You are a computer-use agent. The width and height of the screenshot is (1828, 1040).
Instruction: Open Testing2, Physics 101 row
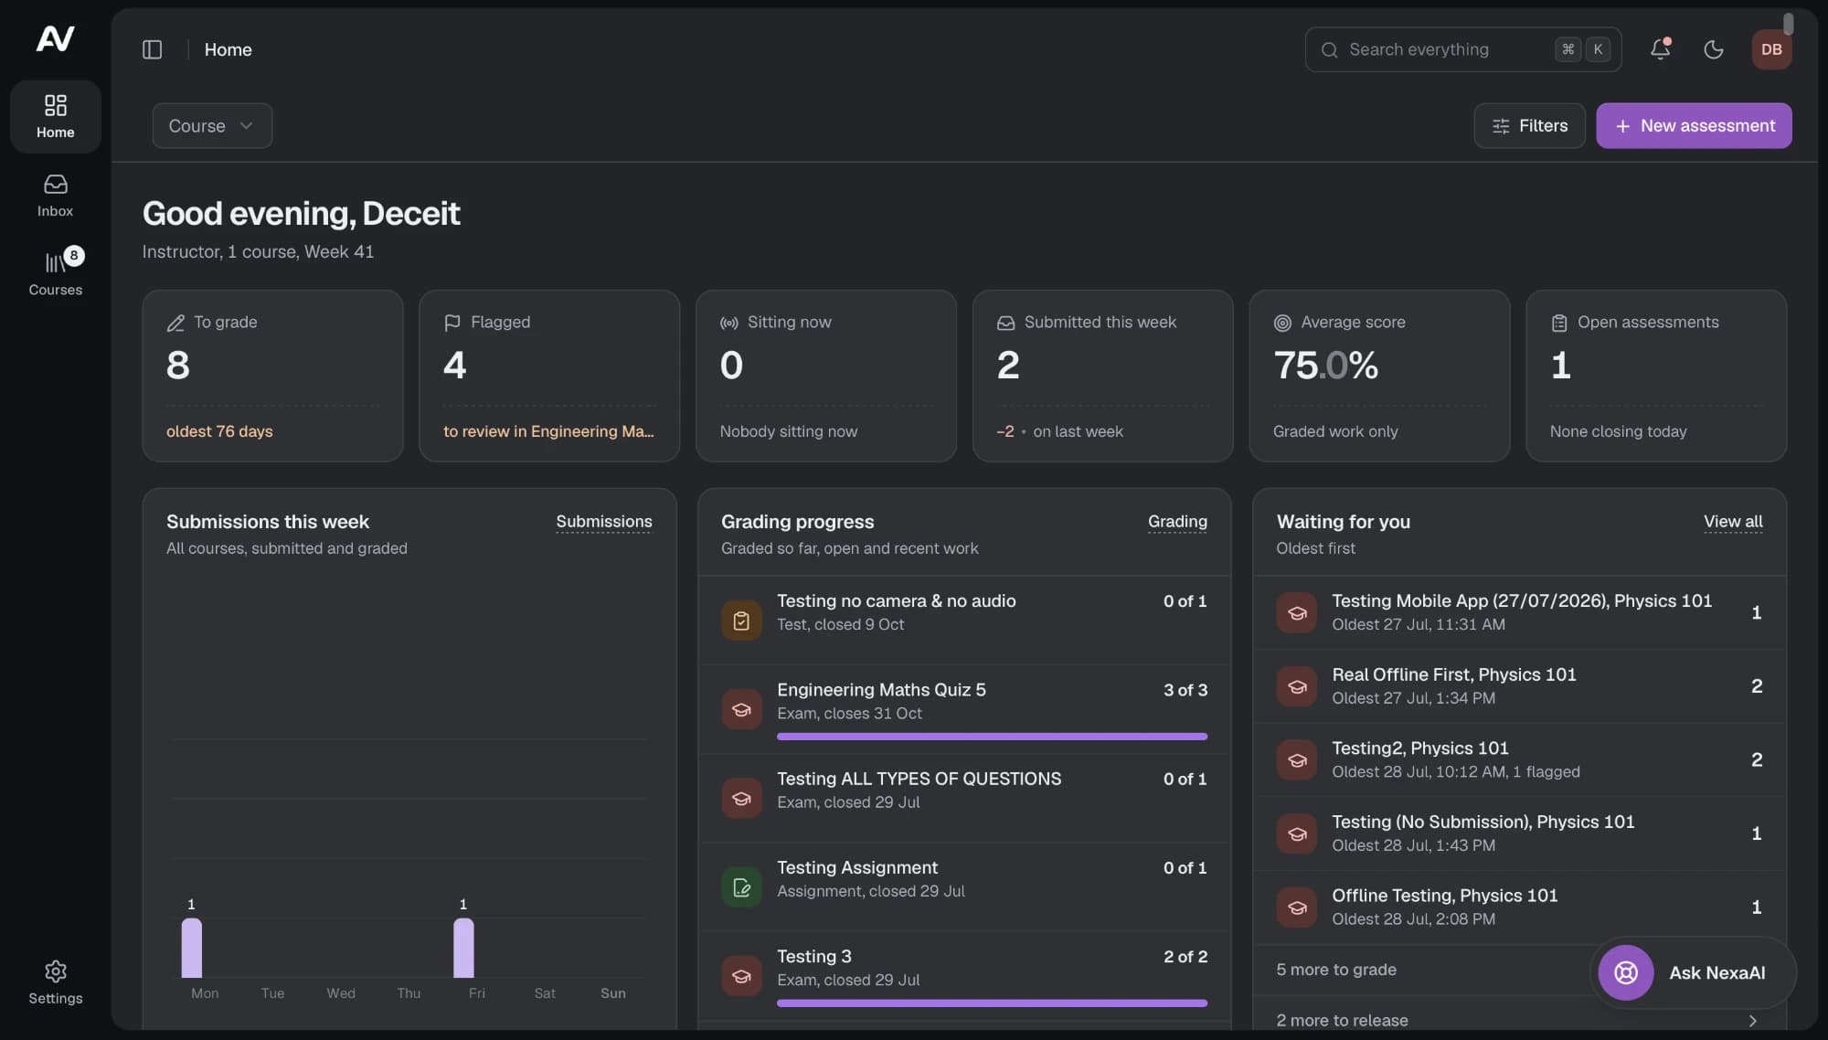click(x=1519, y=759)
